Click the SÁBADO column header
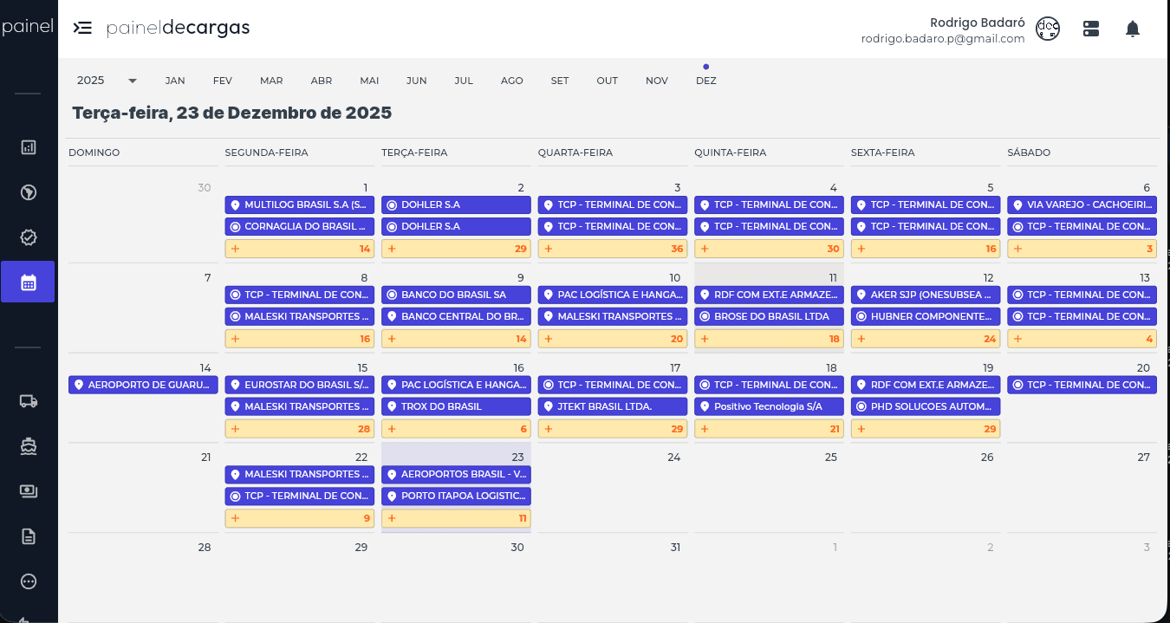The image size is (1170, 623). pos(1029,153)
